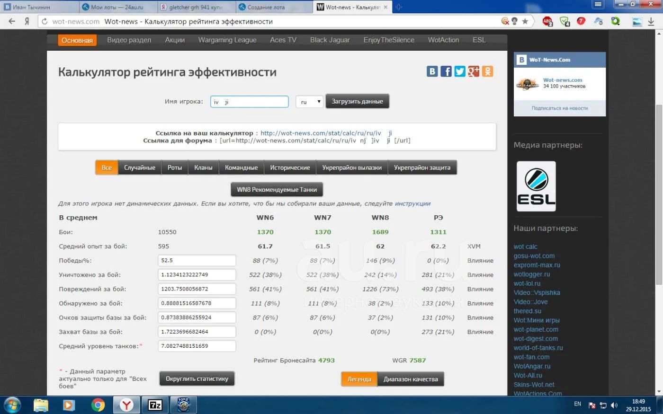Open cloud extension icon in toolbar

598,21
